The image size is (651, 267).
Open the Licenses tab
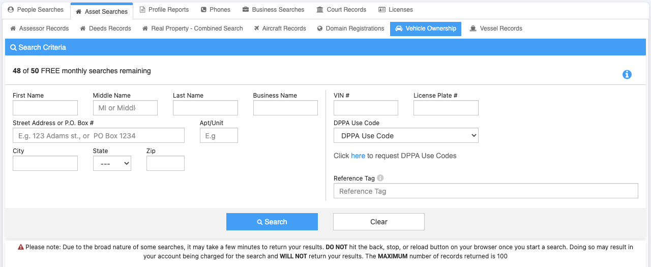[x=396, y=10]
